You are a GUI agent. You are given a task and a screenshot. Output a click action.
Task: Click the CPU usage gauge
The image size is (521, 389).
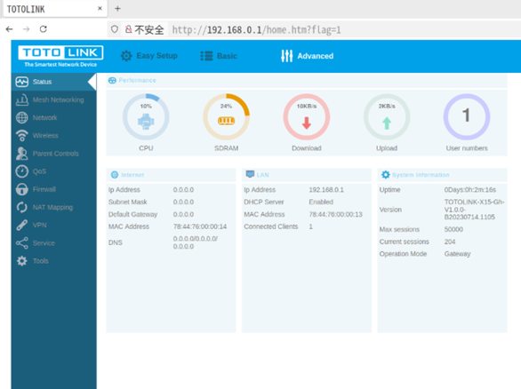point(146,117)
